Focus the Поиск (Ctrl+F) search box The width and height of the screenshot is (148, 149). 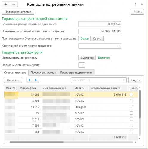(x=96, y=80)
